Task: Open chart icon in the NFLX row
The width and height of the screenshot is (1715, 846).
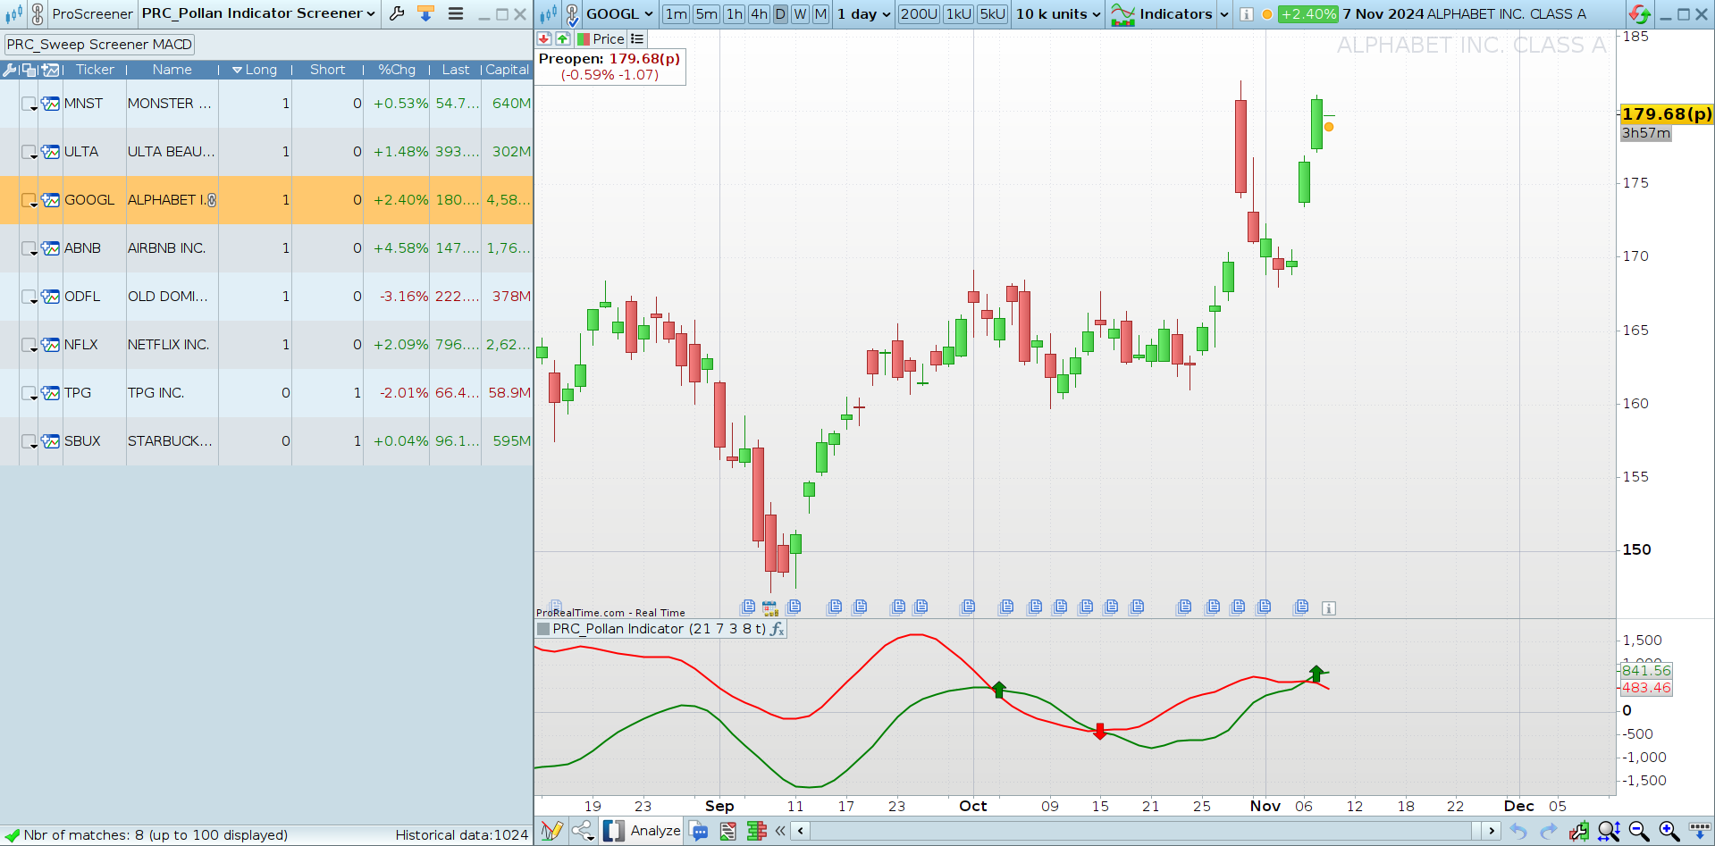Action: pyautogui.click(x=51, y=345)
